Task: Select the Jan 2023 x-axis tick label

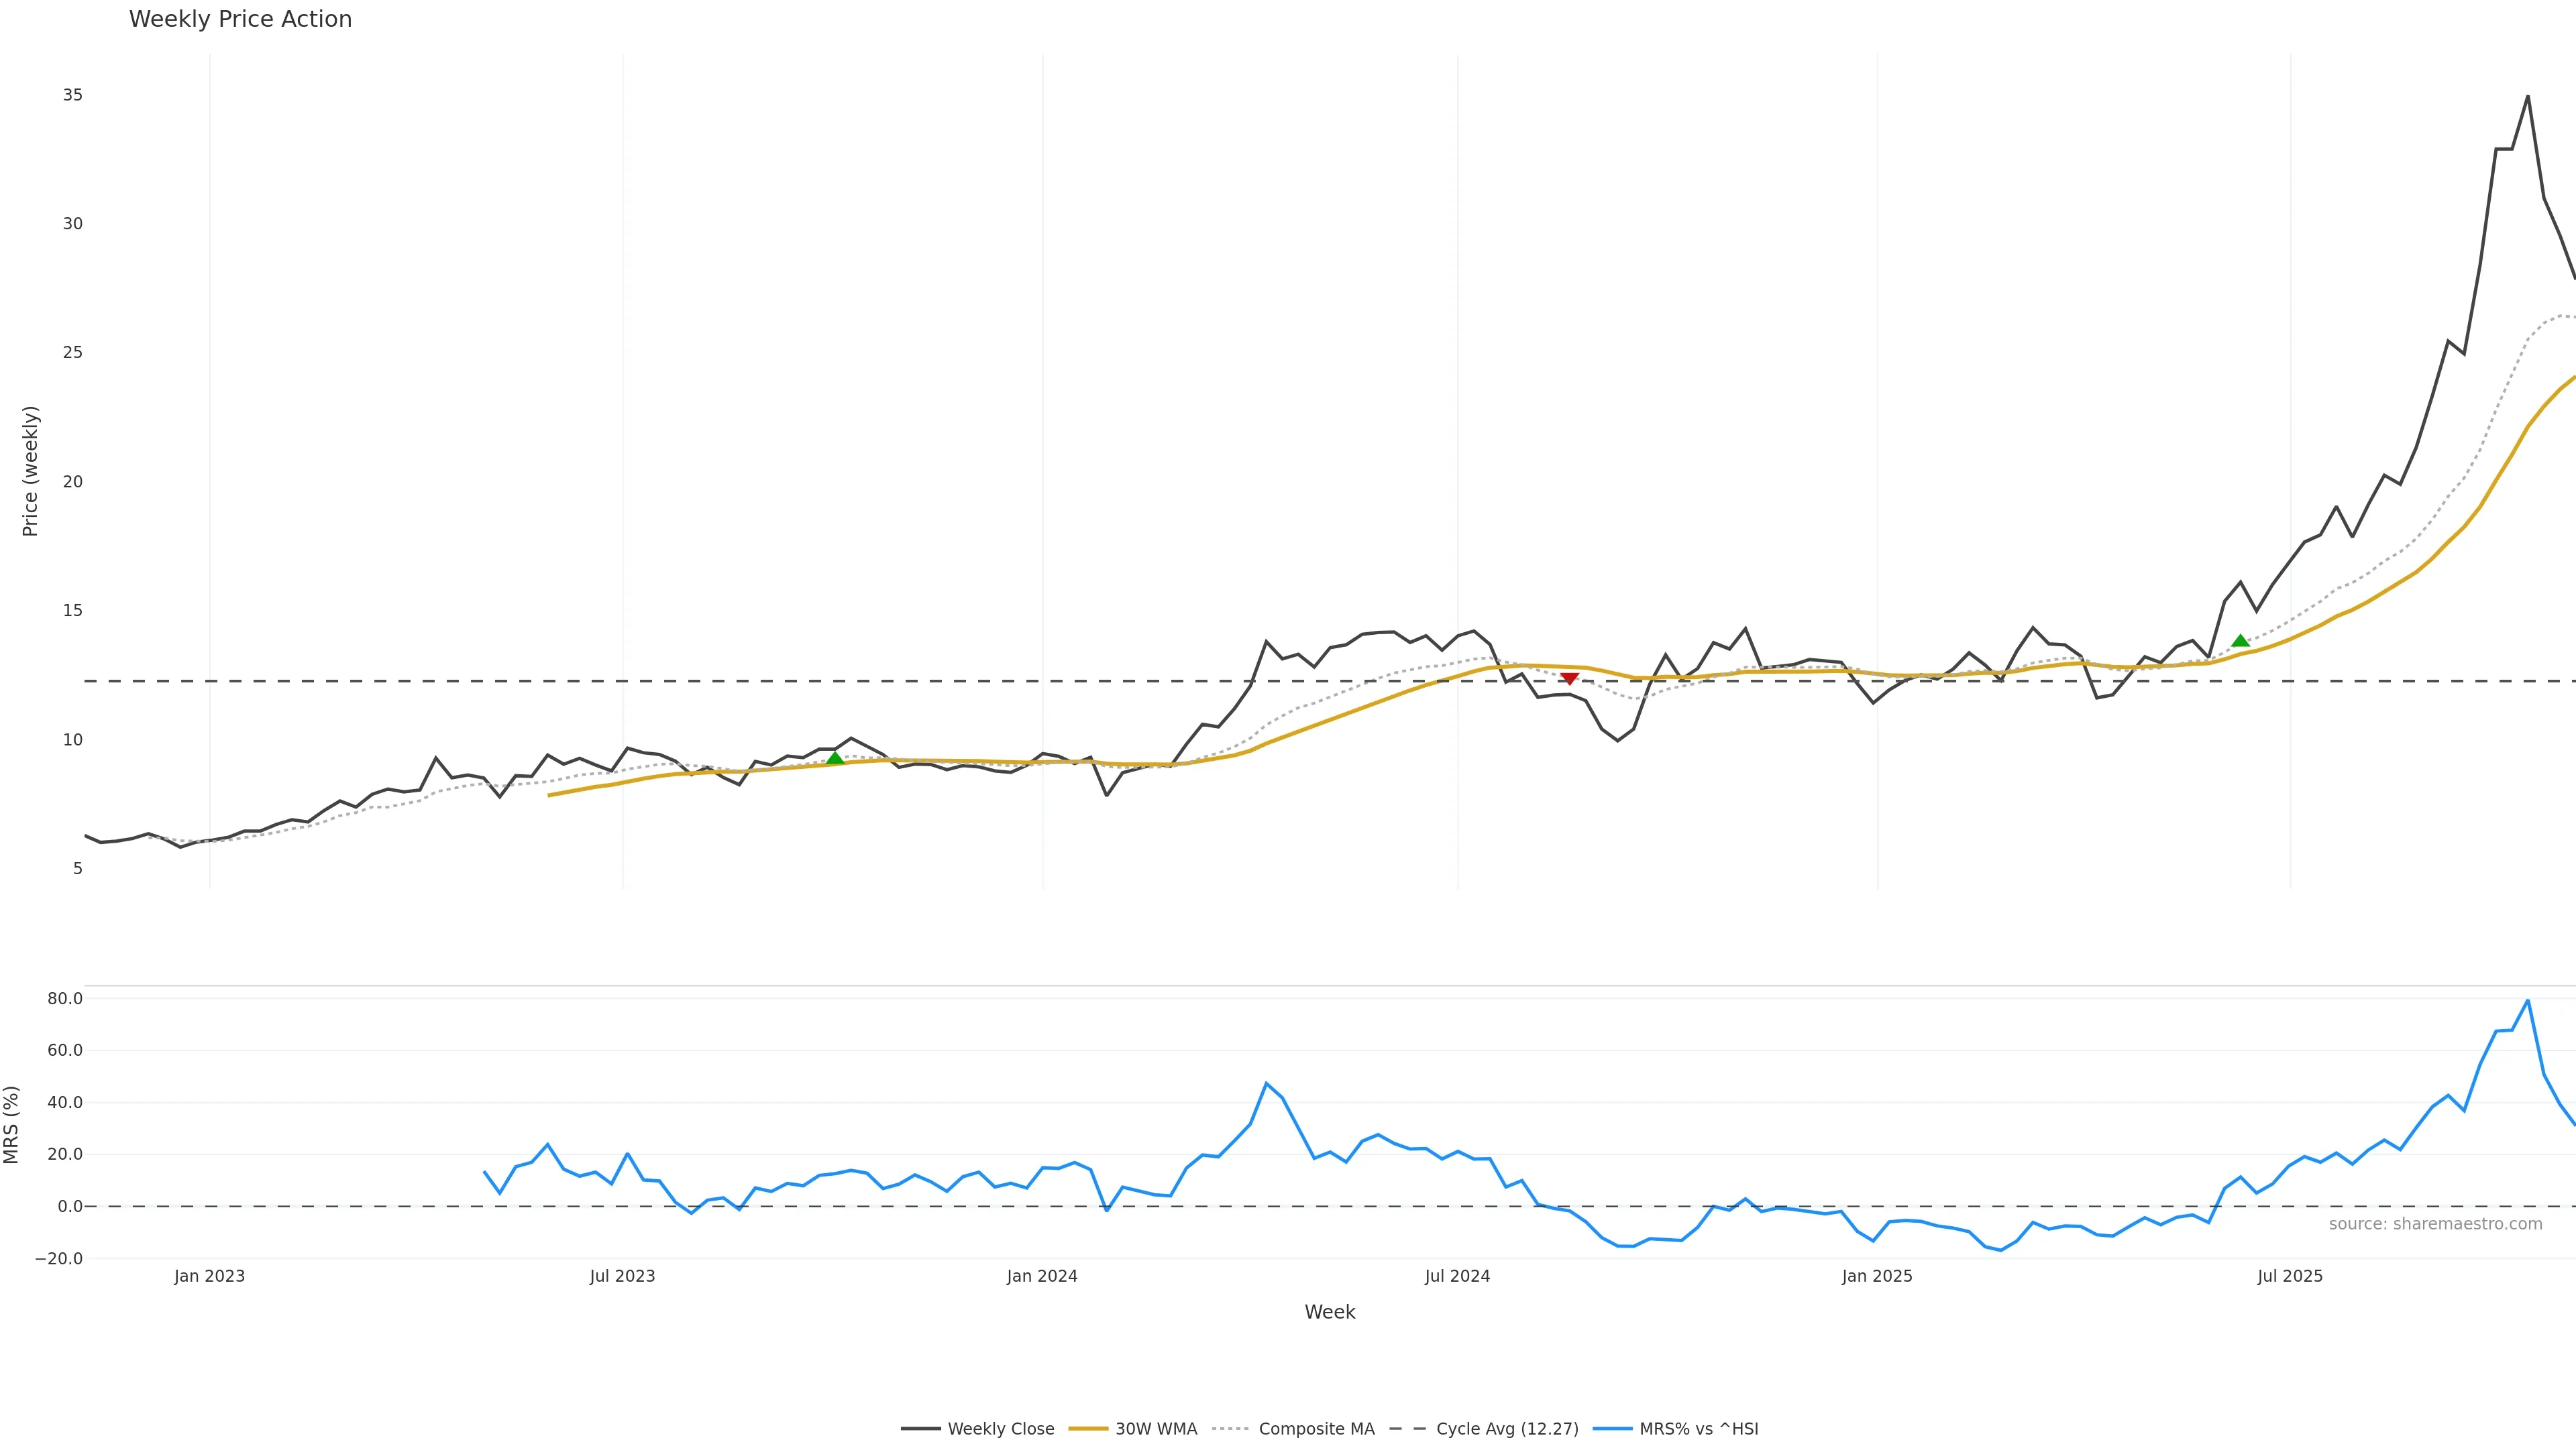Action: tap(209, 1276)
